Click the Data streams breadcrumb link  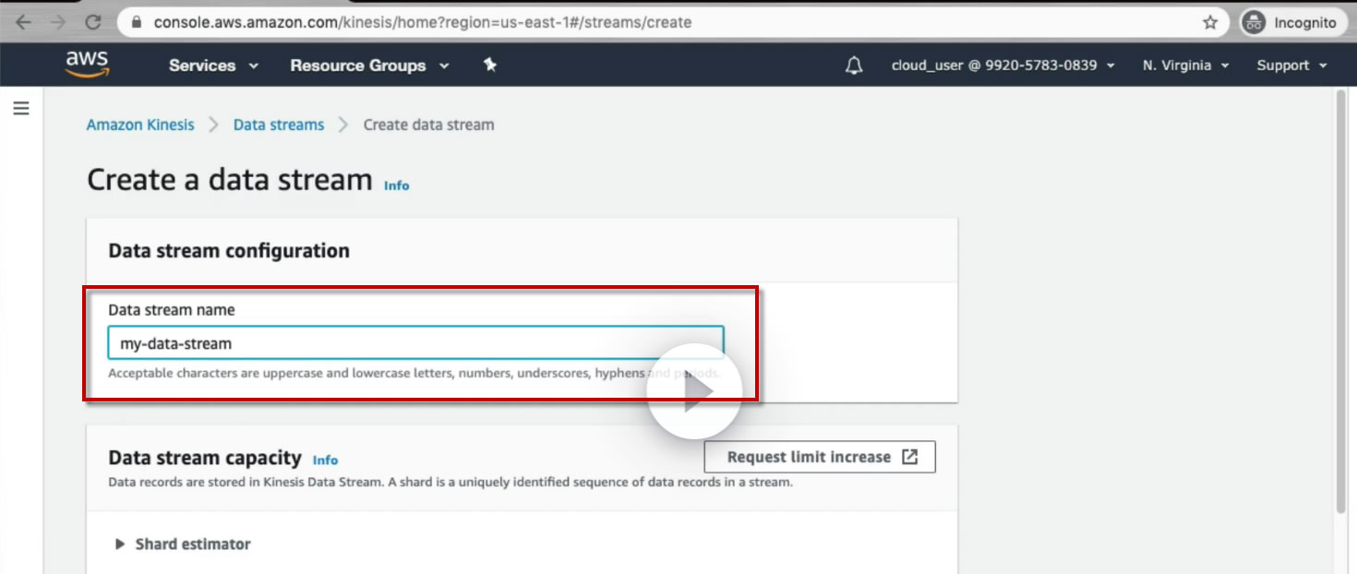pos(279,125)
